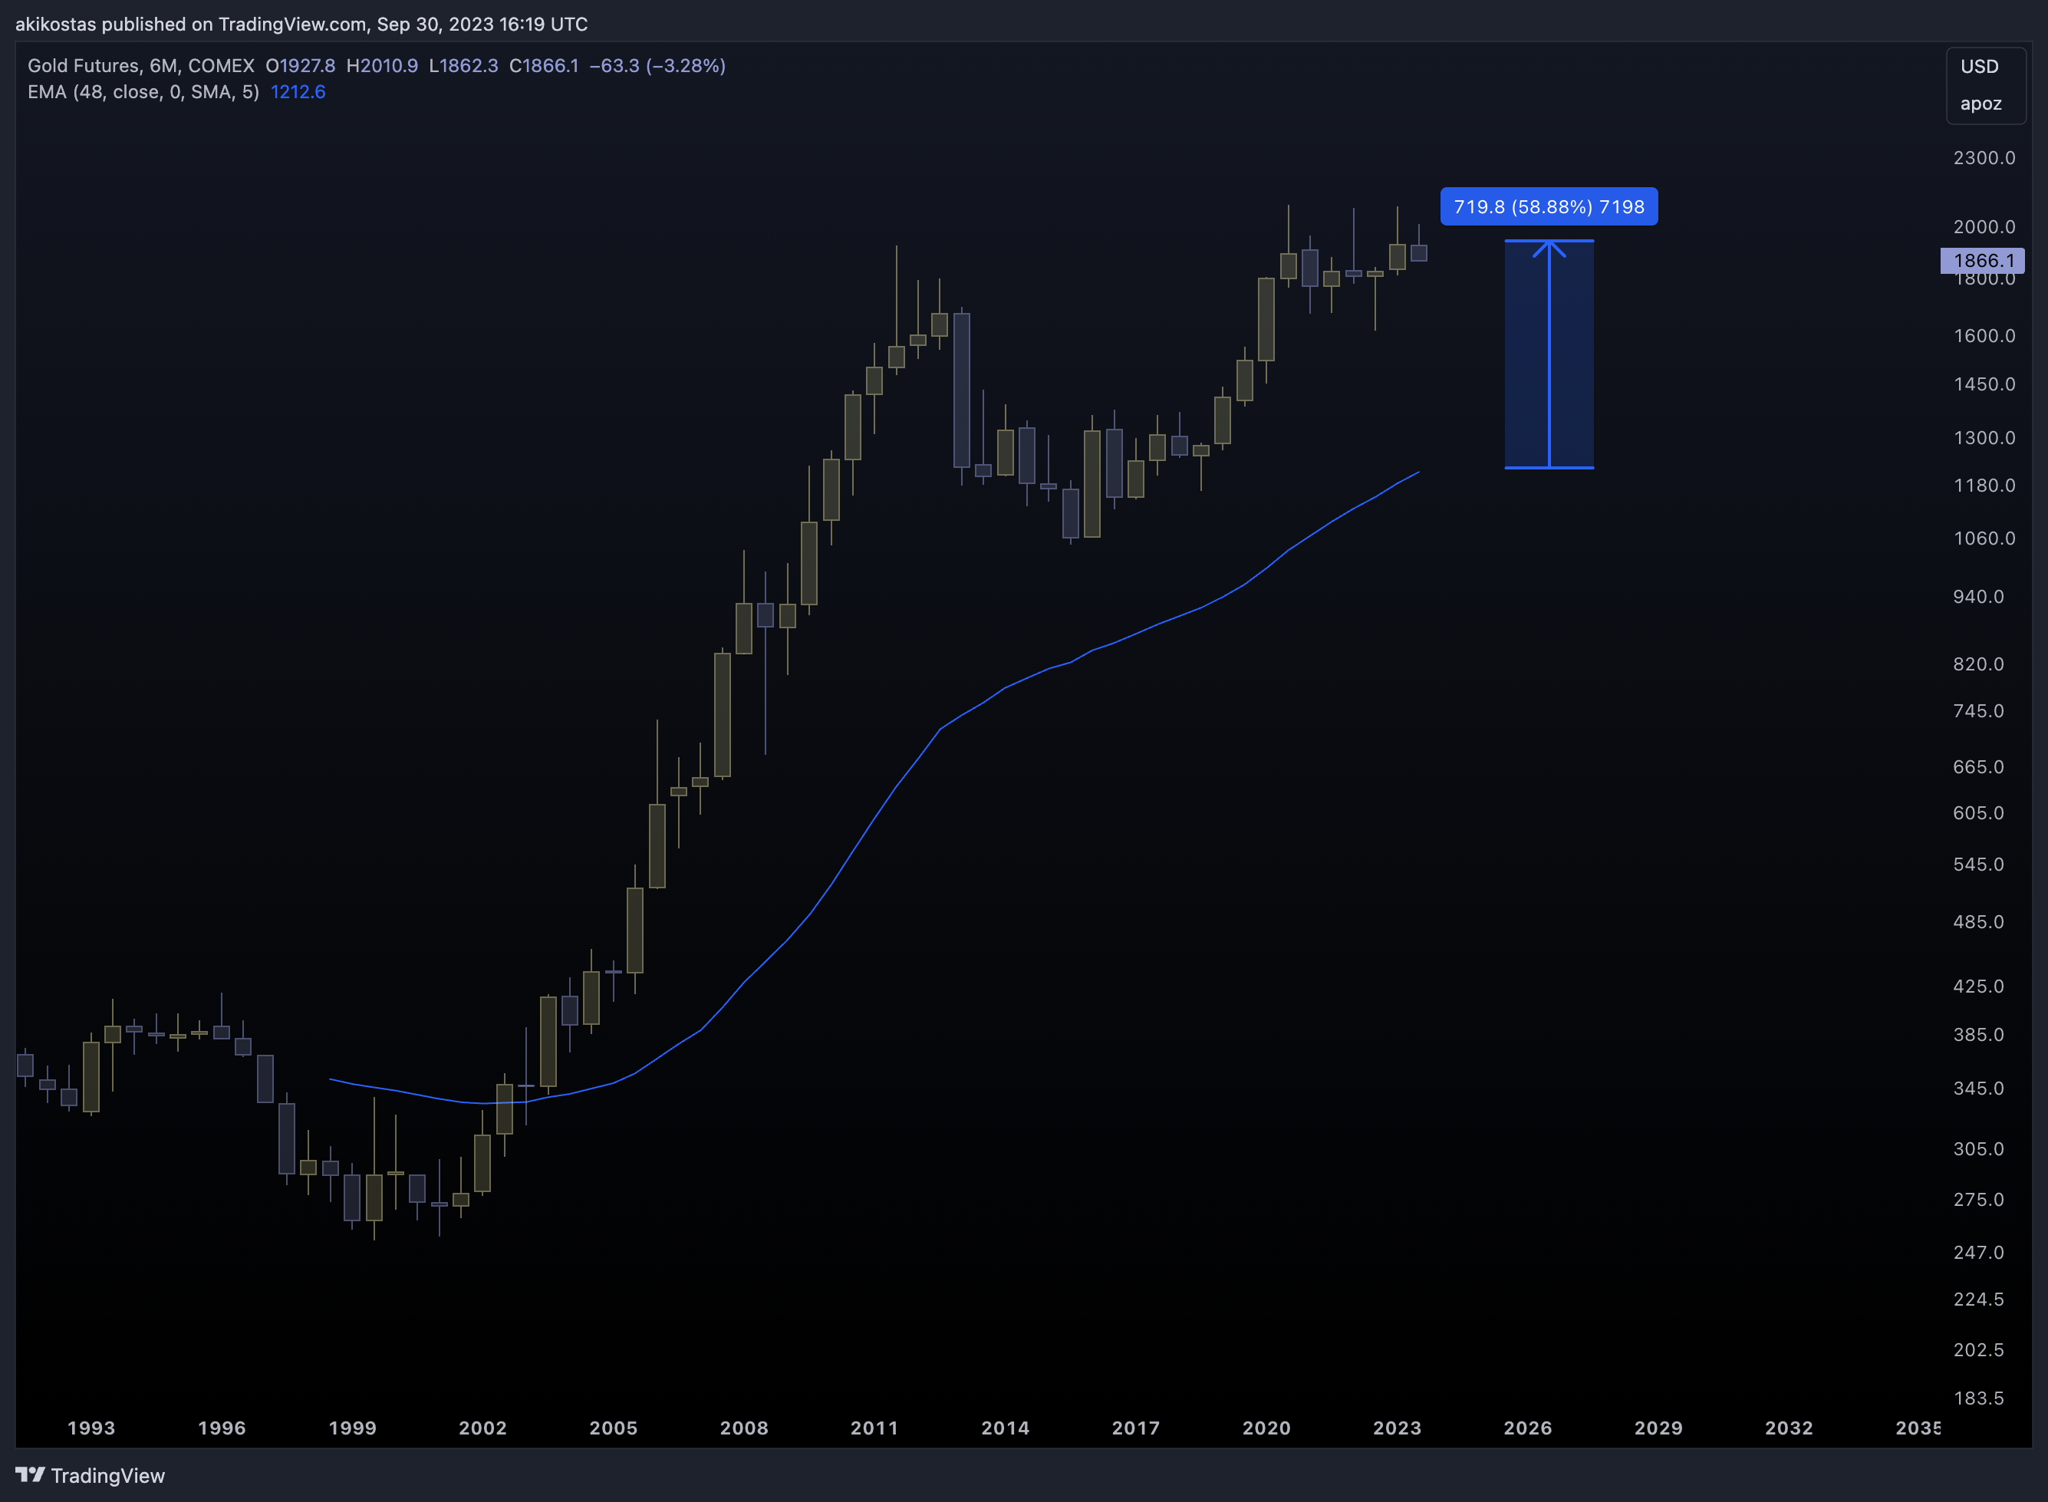The height and width of the screenshot is (1502, 2048).
Task: Click the 425.0 price axis label
Action: point(1979,987)
